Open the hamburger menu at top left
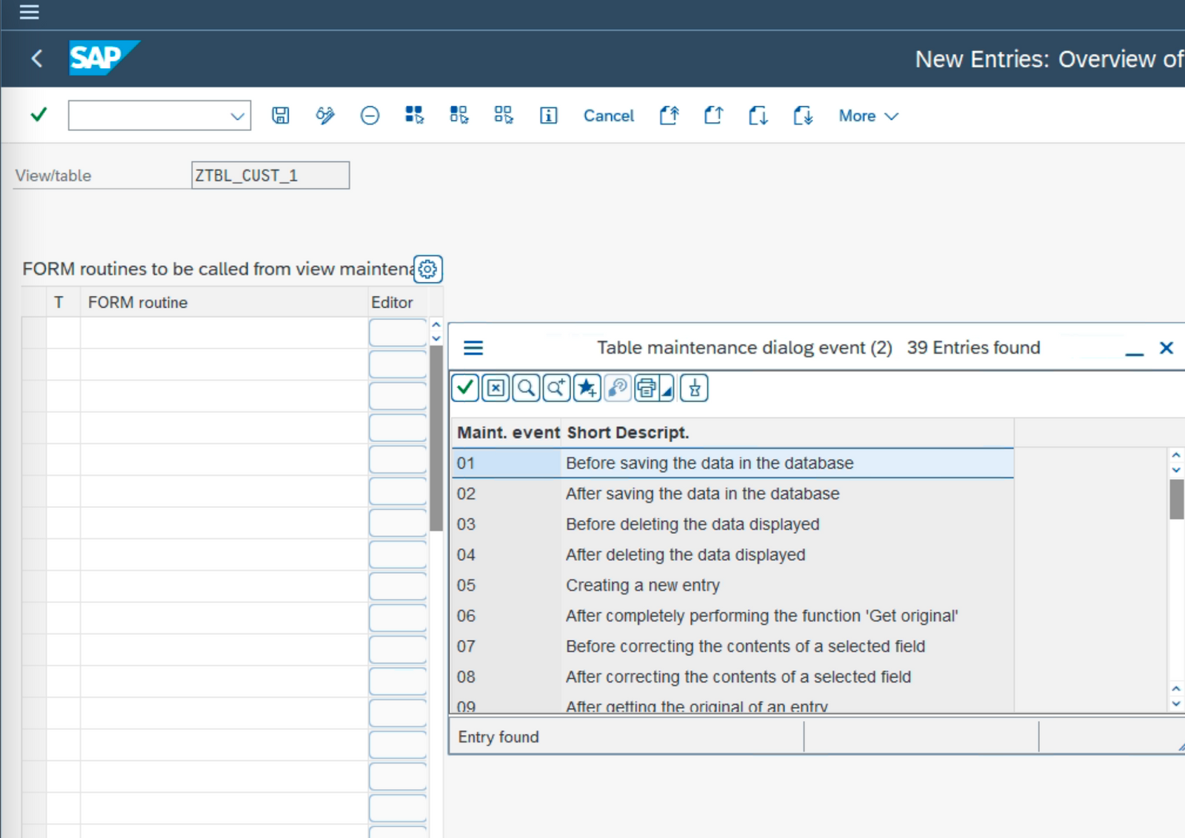 pos(29,12)
